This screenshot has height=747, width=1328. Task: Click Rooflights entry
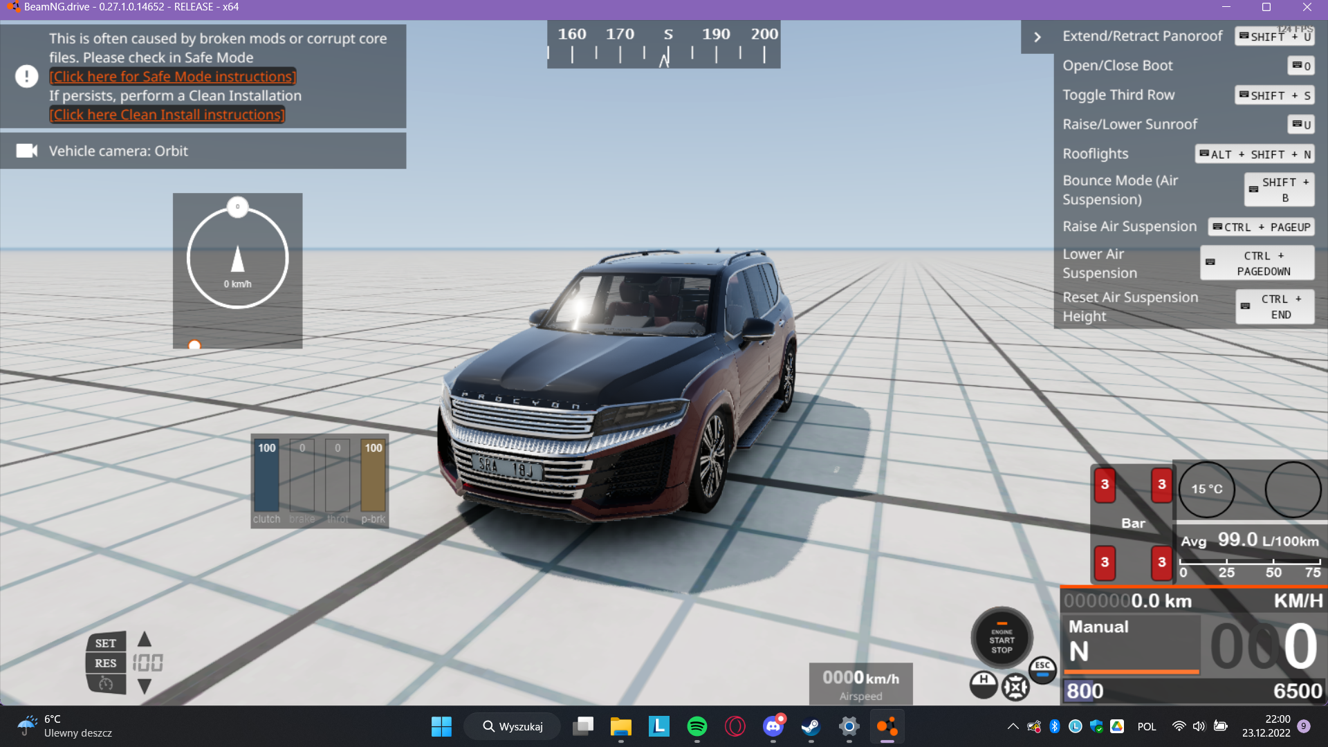pos(1188,154)
